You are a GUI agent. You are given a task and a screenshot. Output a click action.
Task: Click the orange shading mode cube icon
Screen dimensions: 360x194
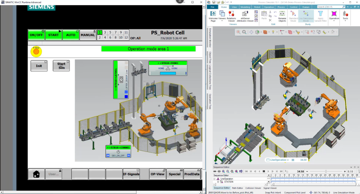click(x=265, y=32)
